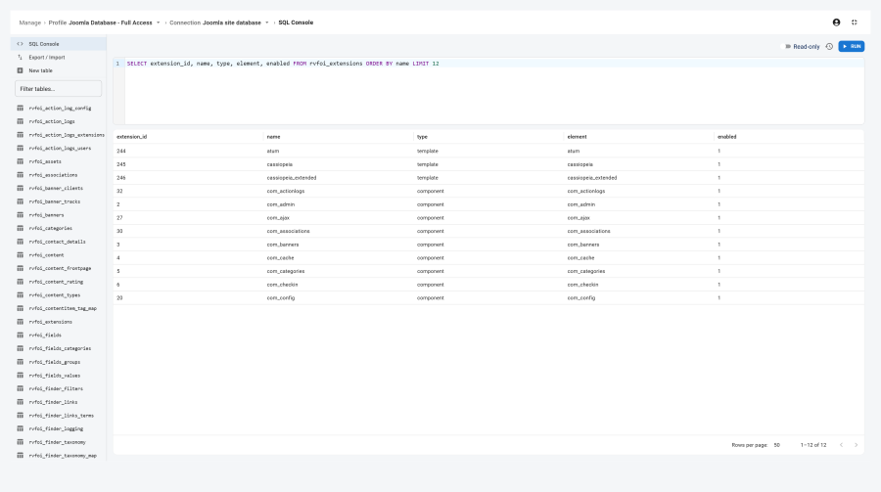The width and height of the screenshot is (881, 492).
Task: Open the user account icon
Action: tap(836, 22)
